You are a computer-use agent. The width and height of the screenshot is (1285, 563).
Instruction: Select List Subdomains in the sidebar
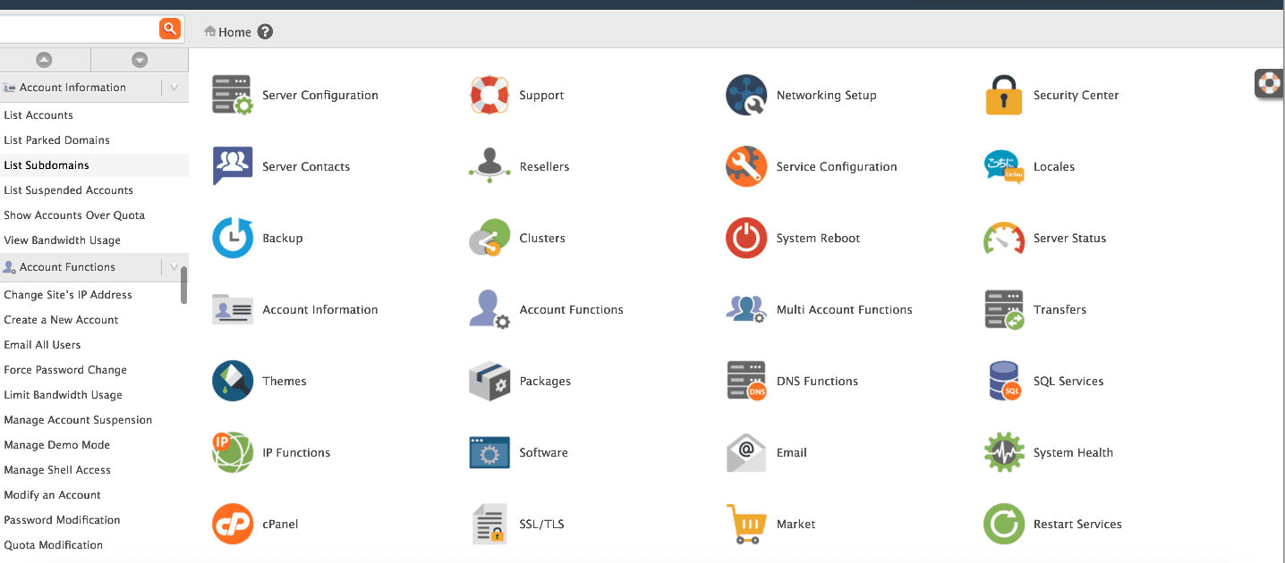coord(47,165)
